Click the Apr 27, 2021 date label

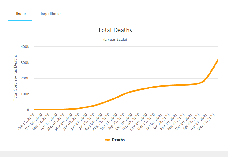pos(199,121)
